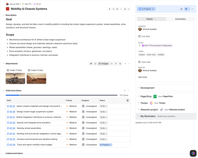Screen dimensions: 198x158
Task: Open table column settings icon in child items
Action: [127, 100]
